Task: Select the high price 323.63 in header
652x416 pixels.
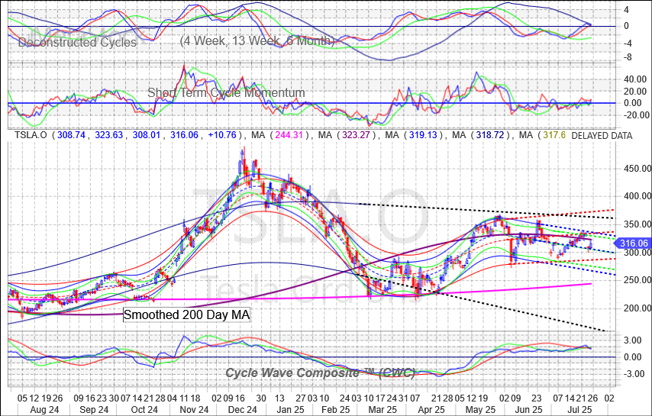Action: pos(108,135)
